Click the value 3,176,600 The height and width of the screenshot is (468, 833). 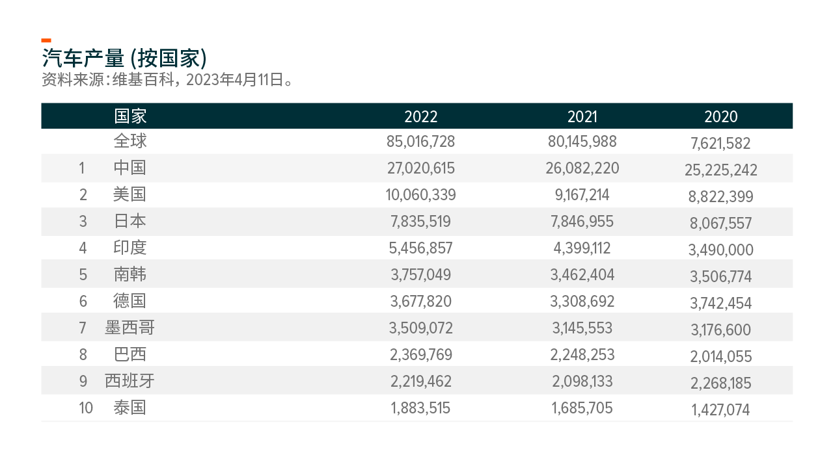click(721, 330)
